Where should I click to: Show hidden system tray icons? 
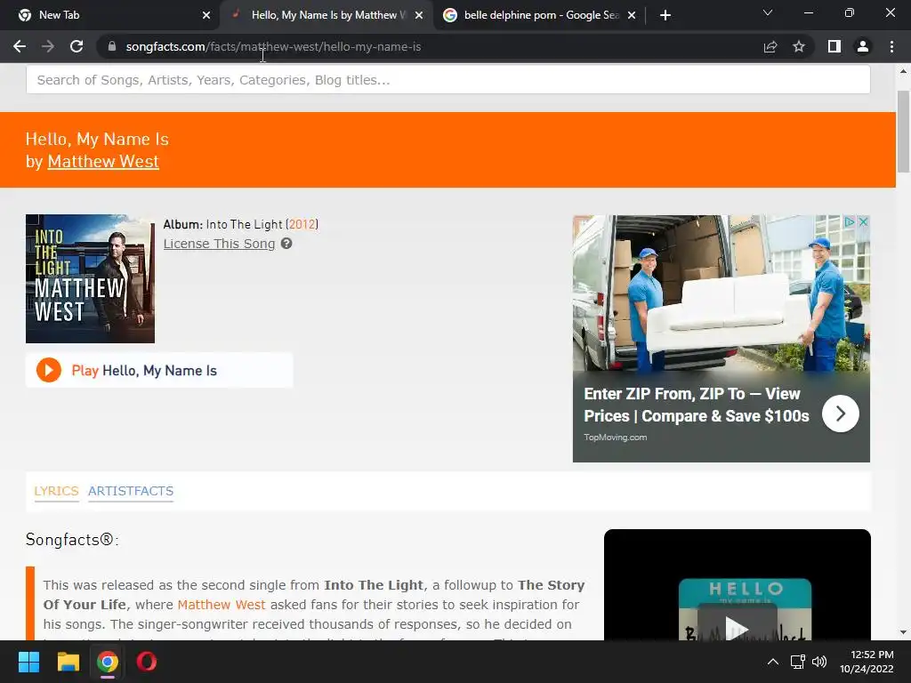pyautogui.click(x=773, y=662)
